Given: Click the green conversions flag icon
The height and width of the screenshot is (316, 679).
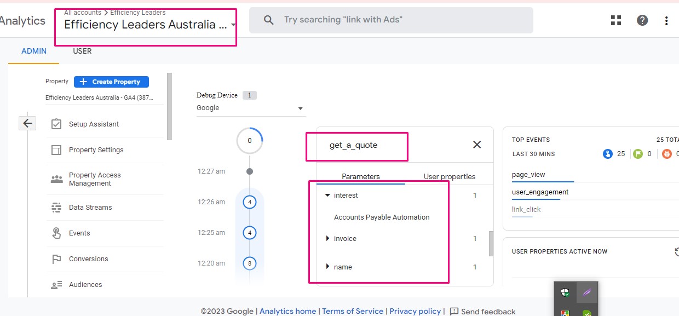Looking at the screenshot, I should (638, 154).
